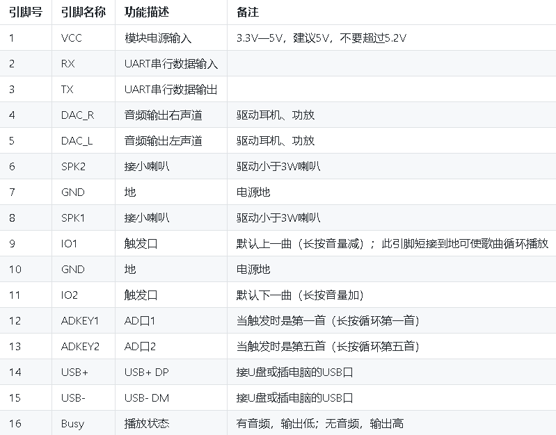Click pin number 1 cell

tap(12, 38)
